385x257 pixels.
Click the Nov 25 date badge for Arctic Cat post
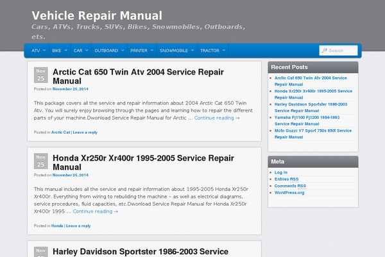tap(41, 75)
